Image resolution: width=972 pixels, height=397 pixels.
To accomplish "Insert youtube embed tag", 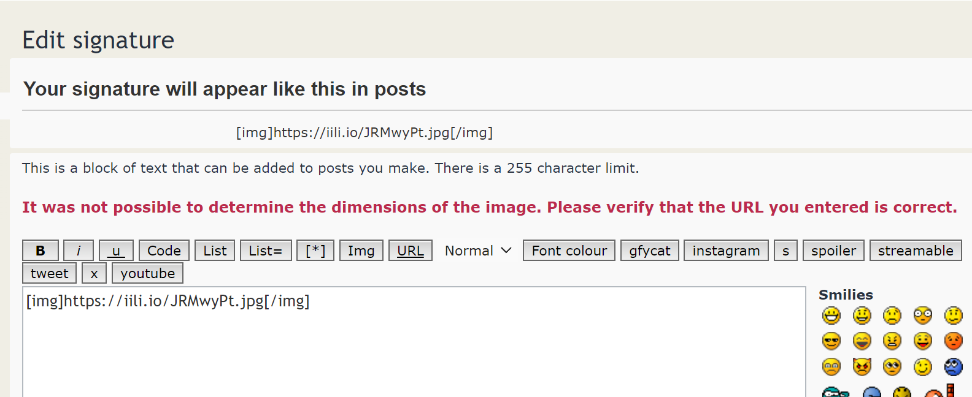I will tap(147, 273).
